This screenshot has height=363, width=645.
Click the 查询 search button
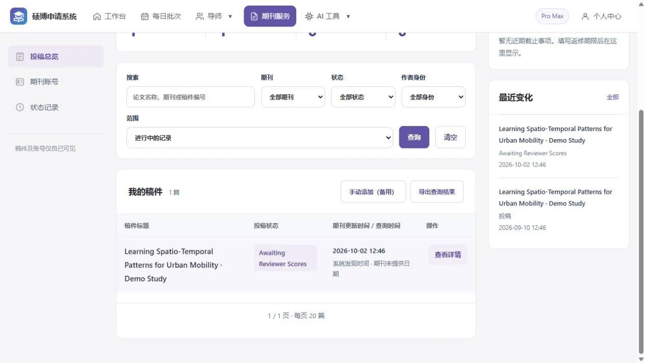pyautogui.click(x=414, y=137)
